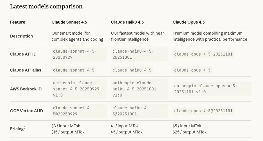Viewport: 263px width, 141px height.
Task: Select the Sonnet AWS Bedrock ID code
Action: coord(77,89)
